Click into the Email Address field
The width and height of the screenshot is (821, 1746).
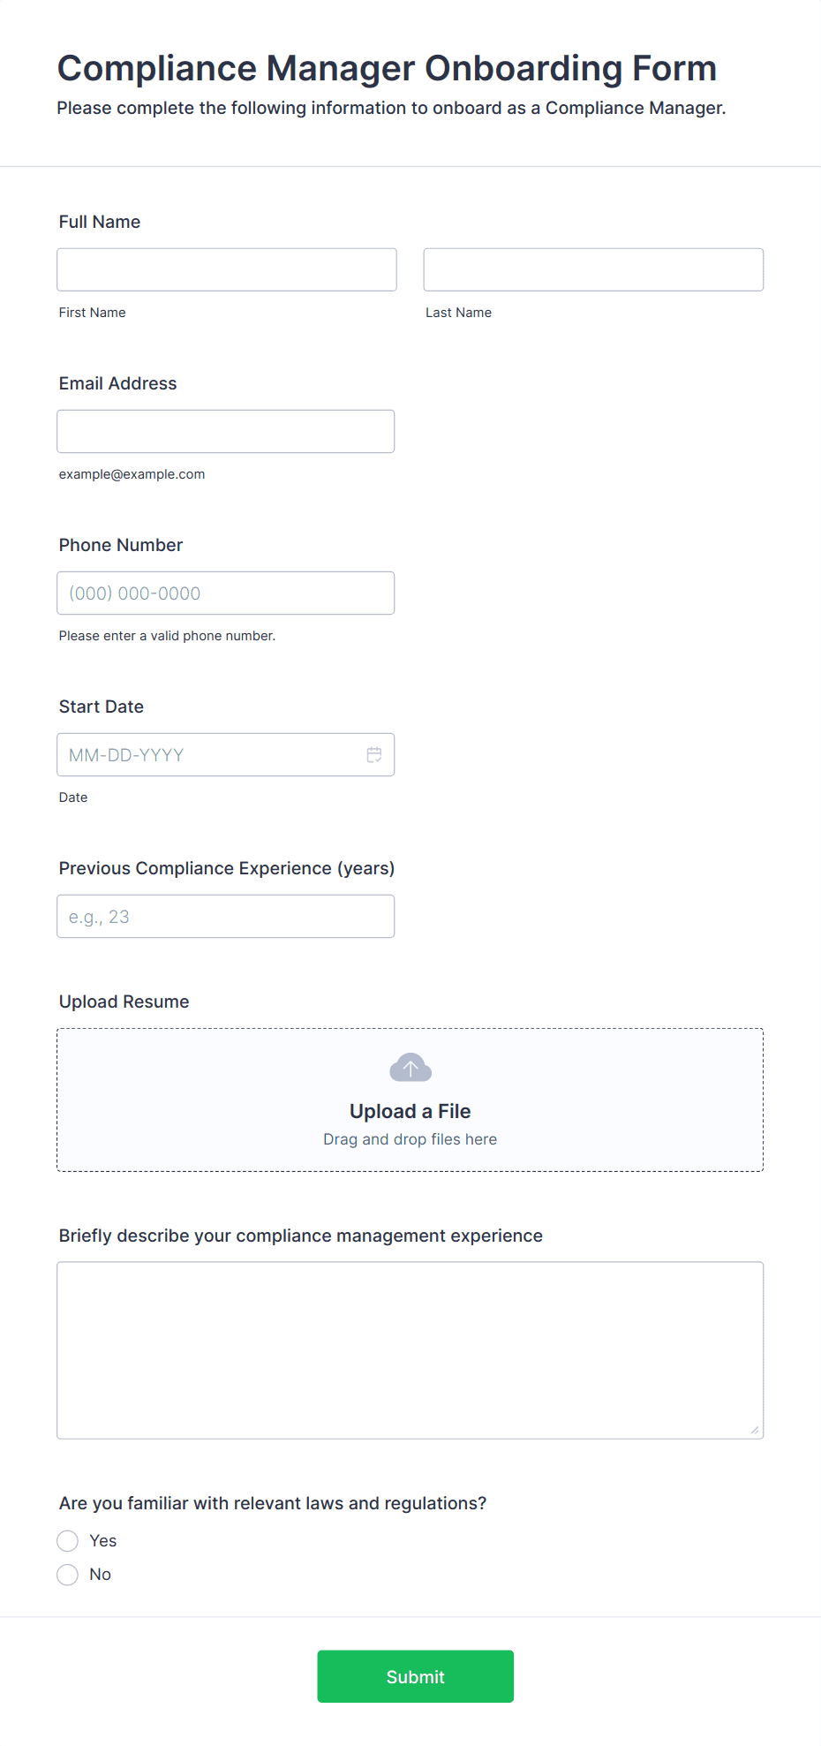pos(226,431)
